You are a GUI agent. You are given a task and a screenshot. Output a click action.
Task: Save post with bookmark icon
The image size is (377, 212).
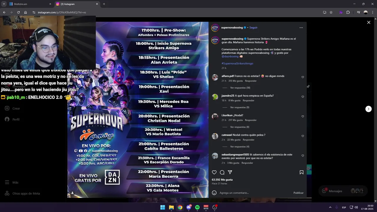click(301, 172)
